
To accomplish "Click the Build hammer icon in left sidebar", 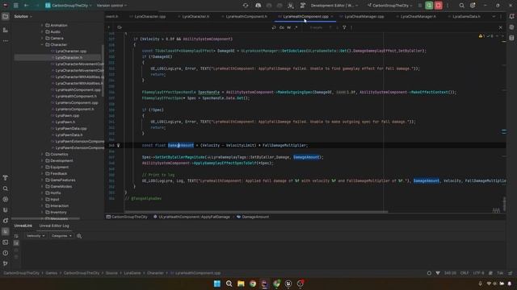I will [x=6, y=178].
